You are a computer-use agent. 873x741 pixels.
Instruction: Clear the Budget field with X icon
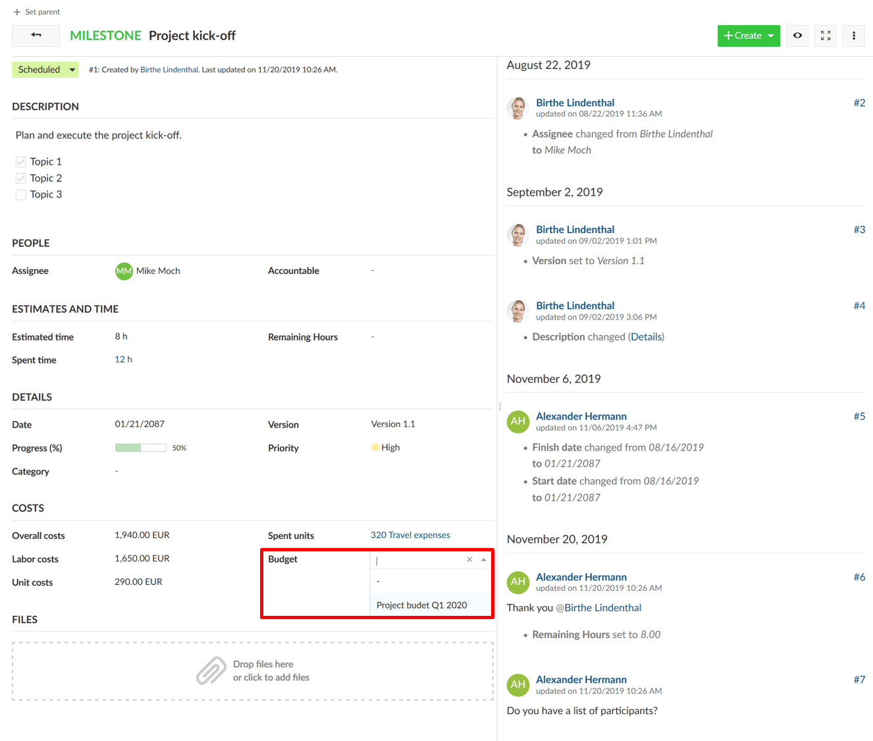[x=469, y=559]
